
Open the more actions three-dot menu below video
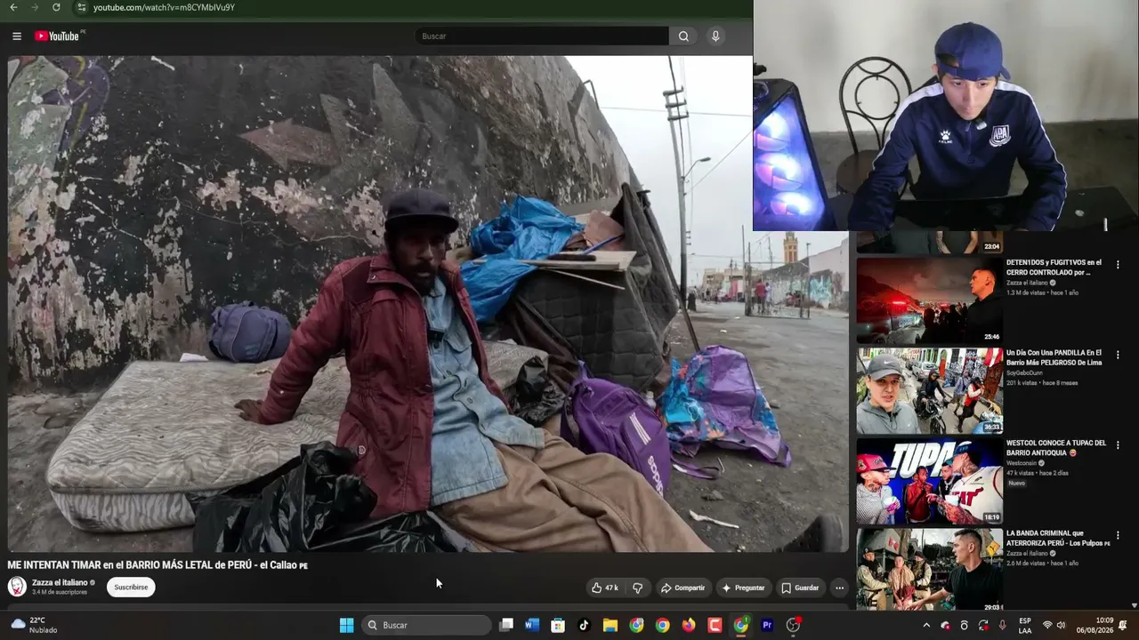pos(839,588)
